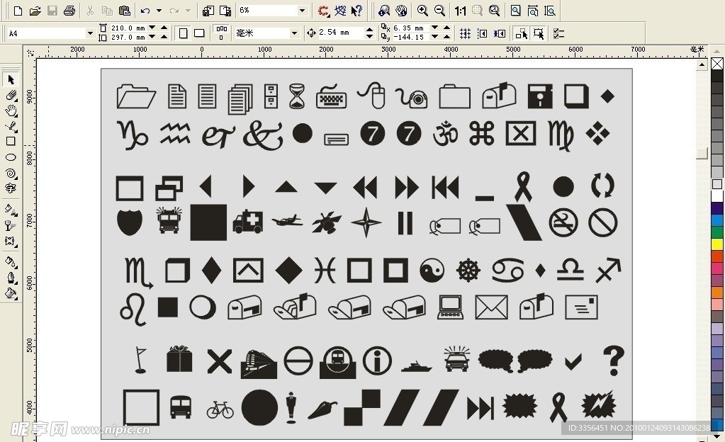The image size is (725, 442).
Task: Open a file with the Open icon
Action: click(x=35, y=11)
